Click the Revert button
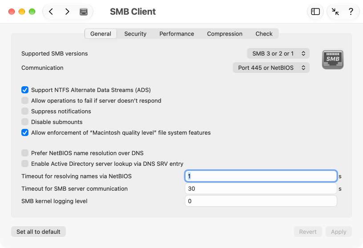This screenshot has height=248, width=363. click(308, 232)
